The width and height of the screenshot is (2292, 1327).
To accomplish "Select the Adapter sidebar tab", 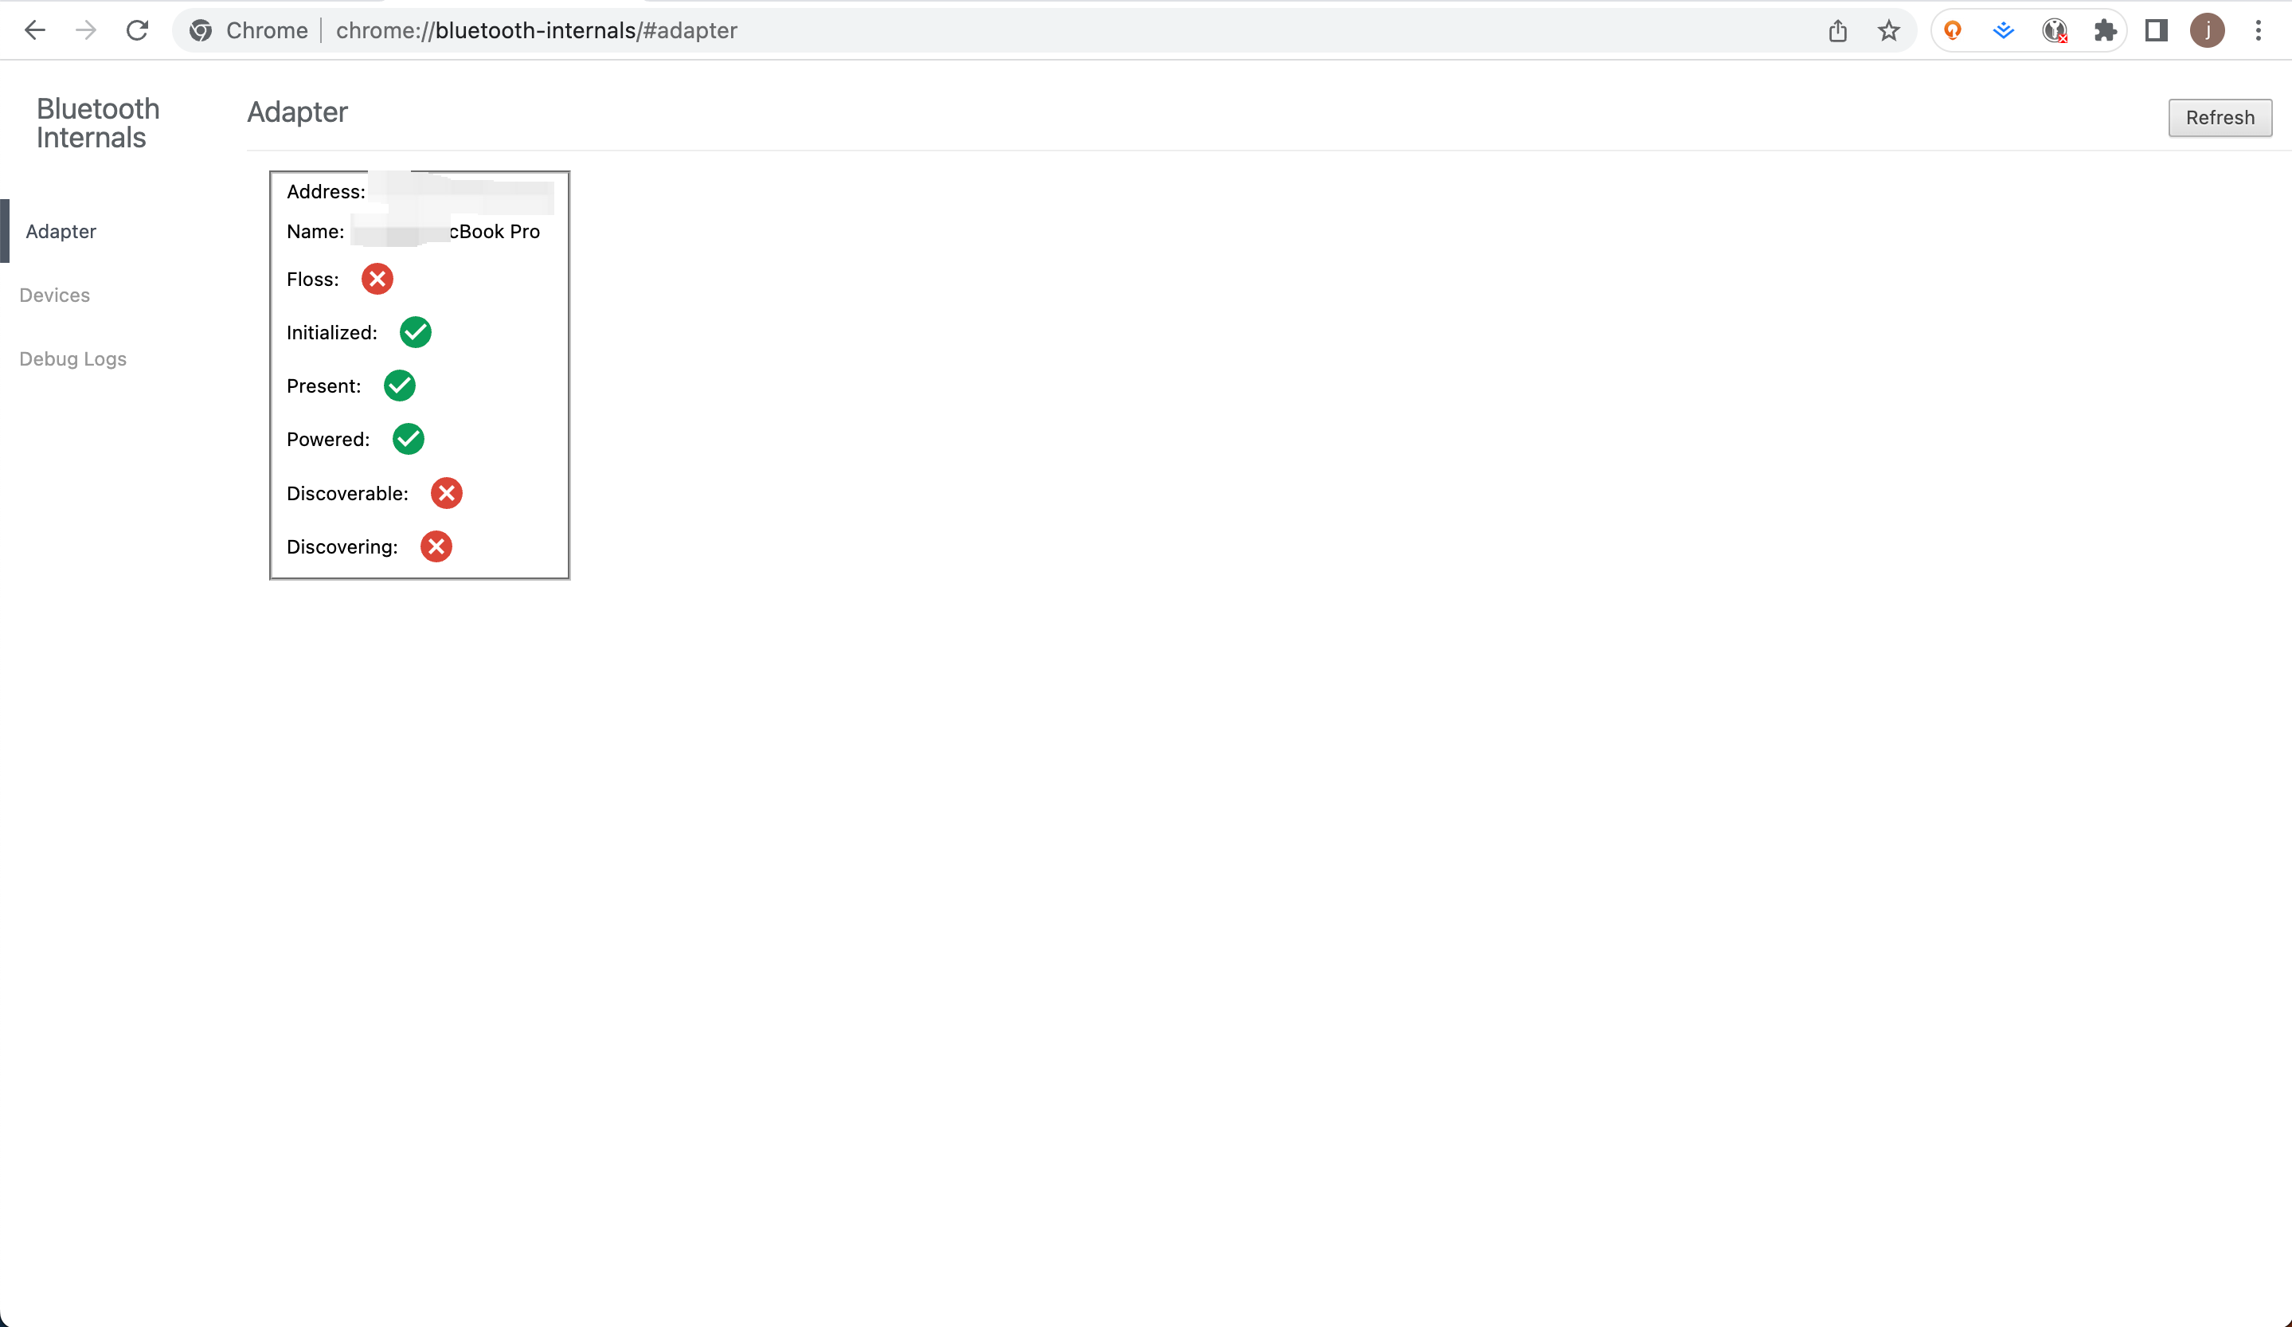I will [x=61, y=231].
